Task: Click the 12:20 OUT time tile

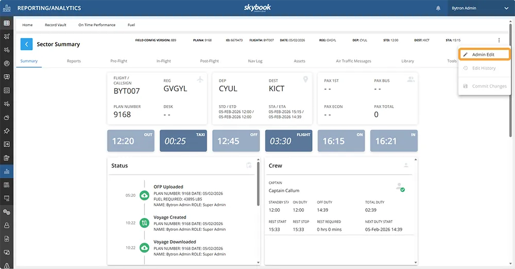Action: pyautogui.click(x=131, y=141)
